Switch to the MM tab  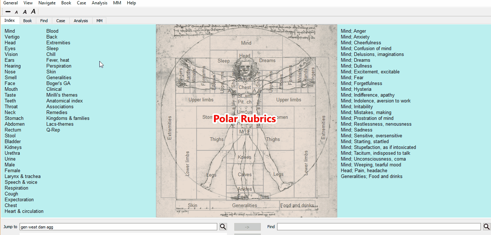click(x=99, y=21)
